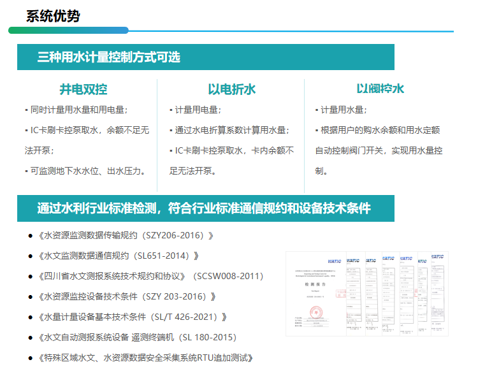The height and width of the screenshot is (376, 478).
Task: Click the green-blue gradient bar under the title
Action: (69, 30)
